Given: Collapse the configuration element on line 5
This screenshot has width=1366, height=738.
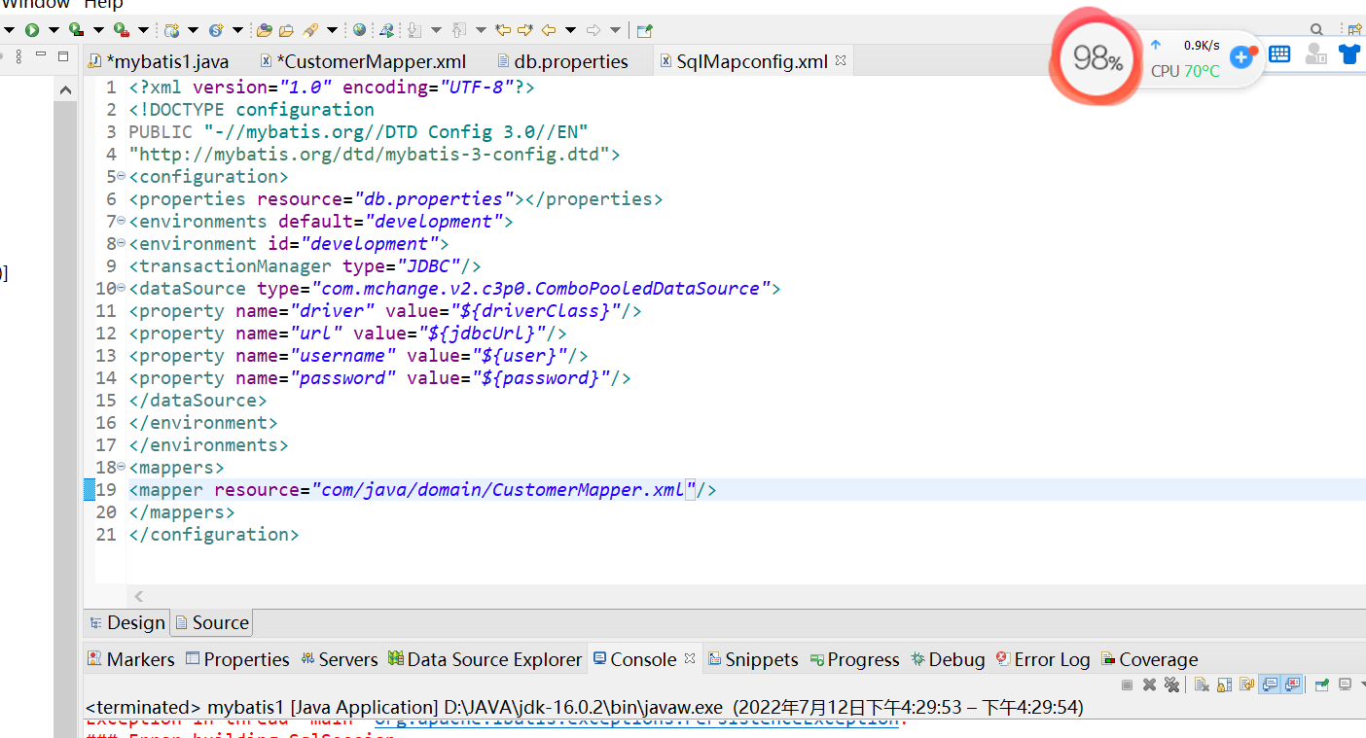Looking at the screenshot, I should click(x=121, y=176).
